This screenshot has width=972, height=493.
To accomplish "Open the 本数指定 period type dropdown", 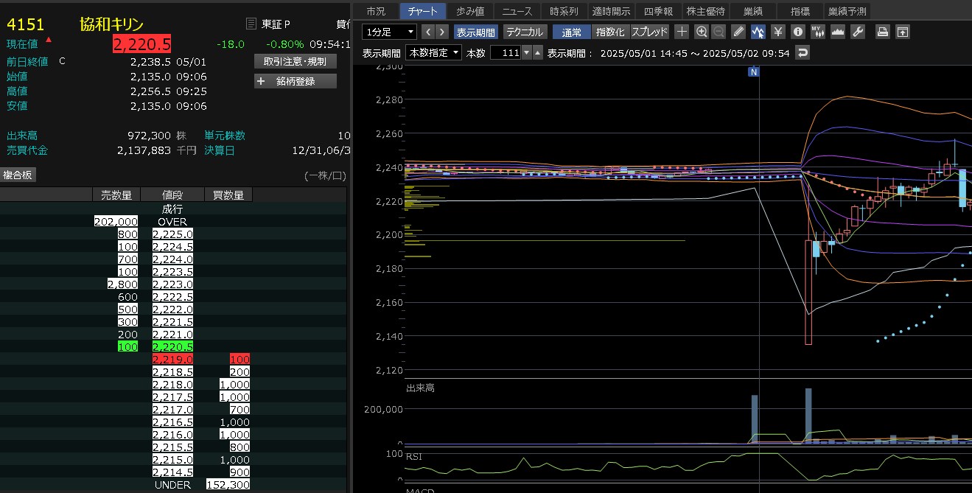I will point(434,52).
